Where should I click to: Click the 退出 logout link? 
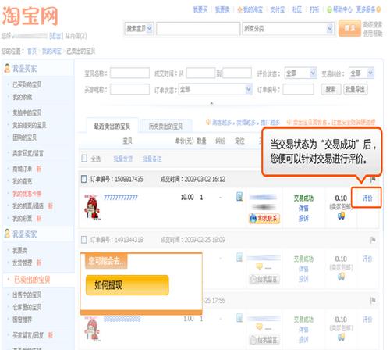coord(56,36)
